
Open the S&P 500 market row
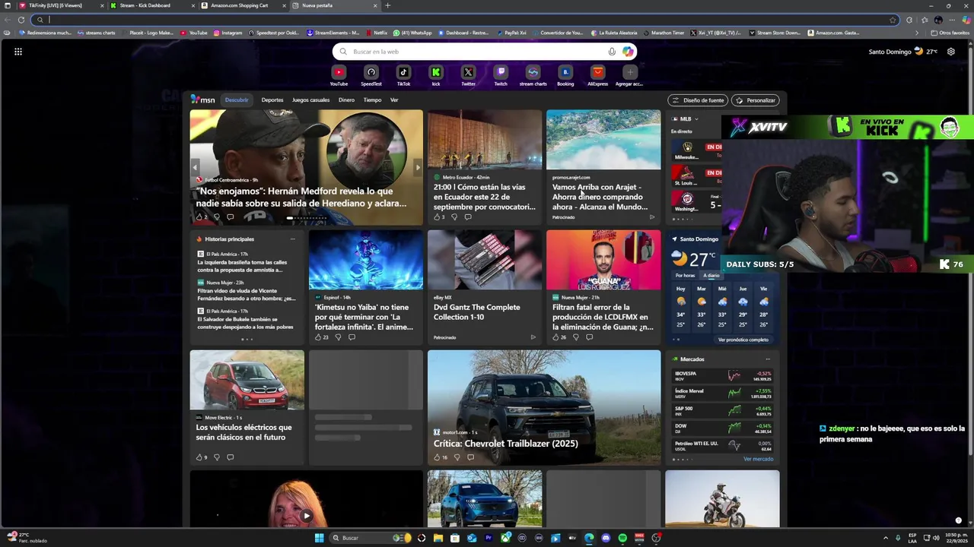tap(722, 411)
